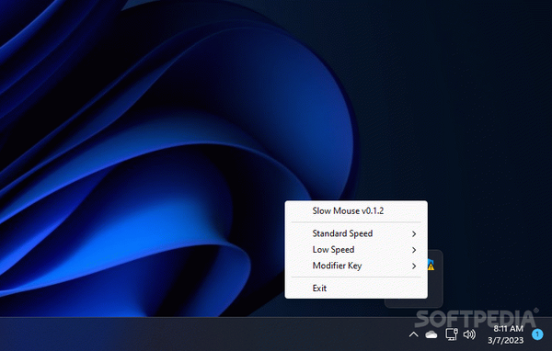The width and height of the screenshot is (552, 351).
Task: Open the notification badge showing 1
Action: 537,334
